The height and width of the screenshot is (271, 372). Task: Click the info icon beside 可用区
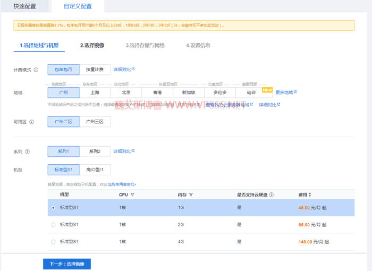tap(31, 122)
